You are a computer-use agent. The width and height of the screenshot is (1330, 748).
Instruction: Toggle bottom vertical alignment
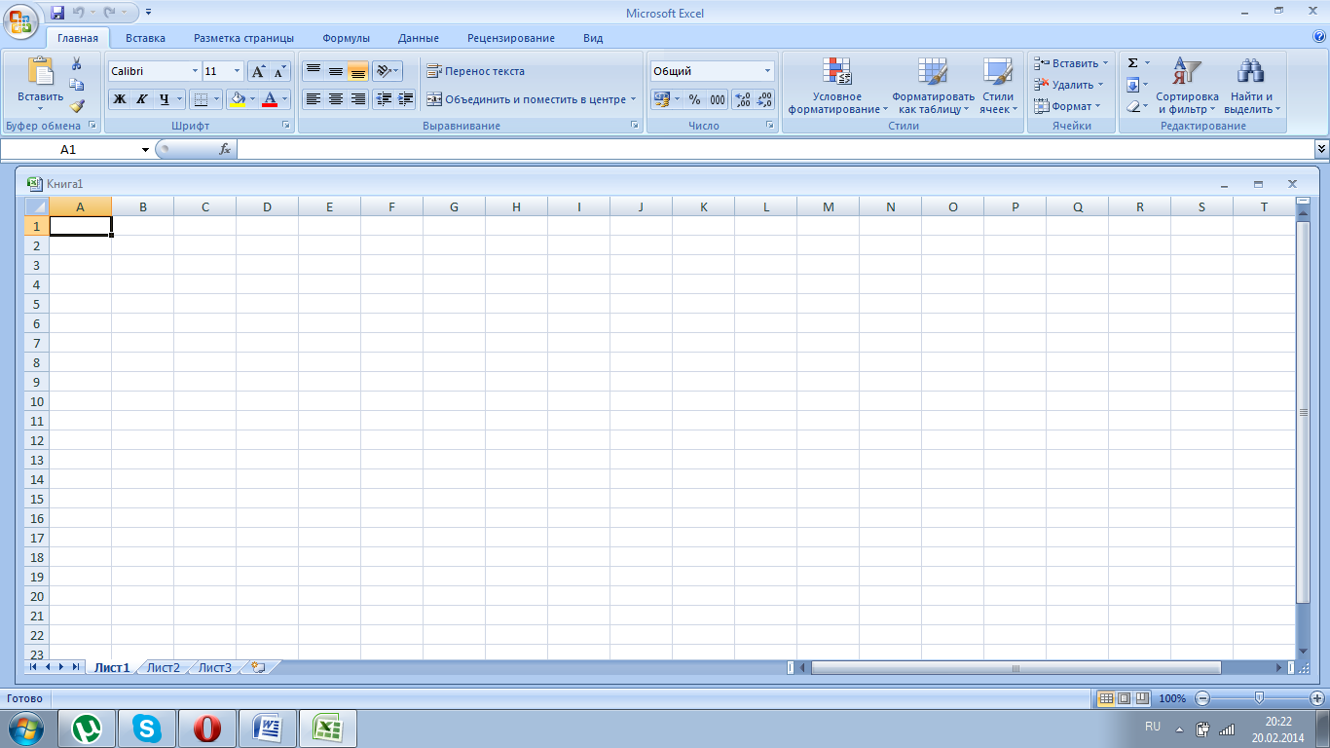point(357,71)
